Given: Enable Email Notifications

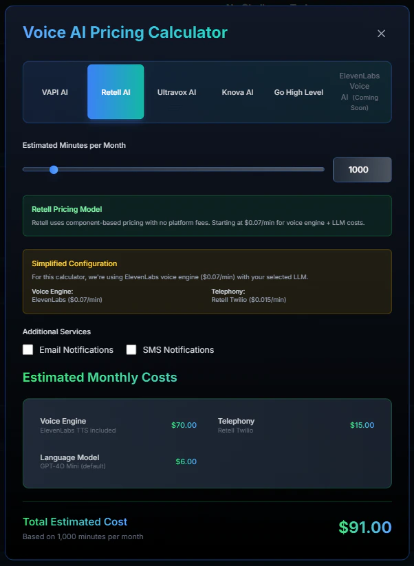Looking at the screenshot, I should [x=28, y=349].
